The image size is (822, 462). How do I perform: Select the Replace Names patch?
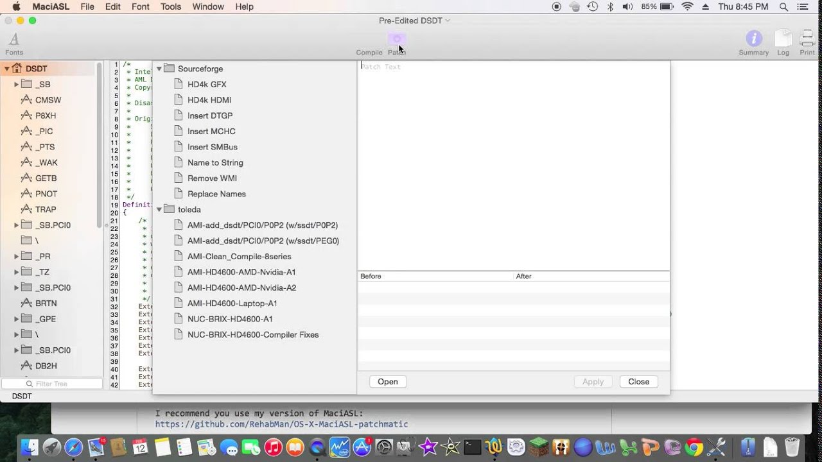point(216,194)
